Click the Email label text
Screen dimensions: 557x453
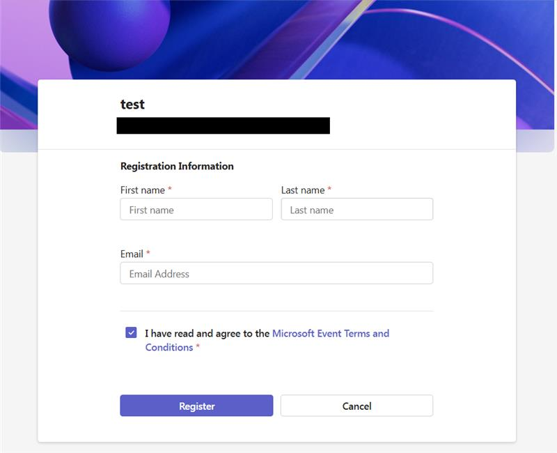click(x=132, y=254)
